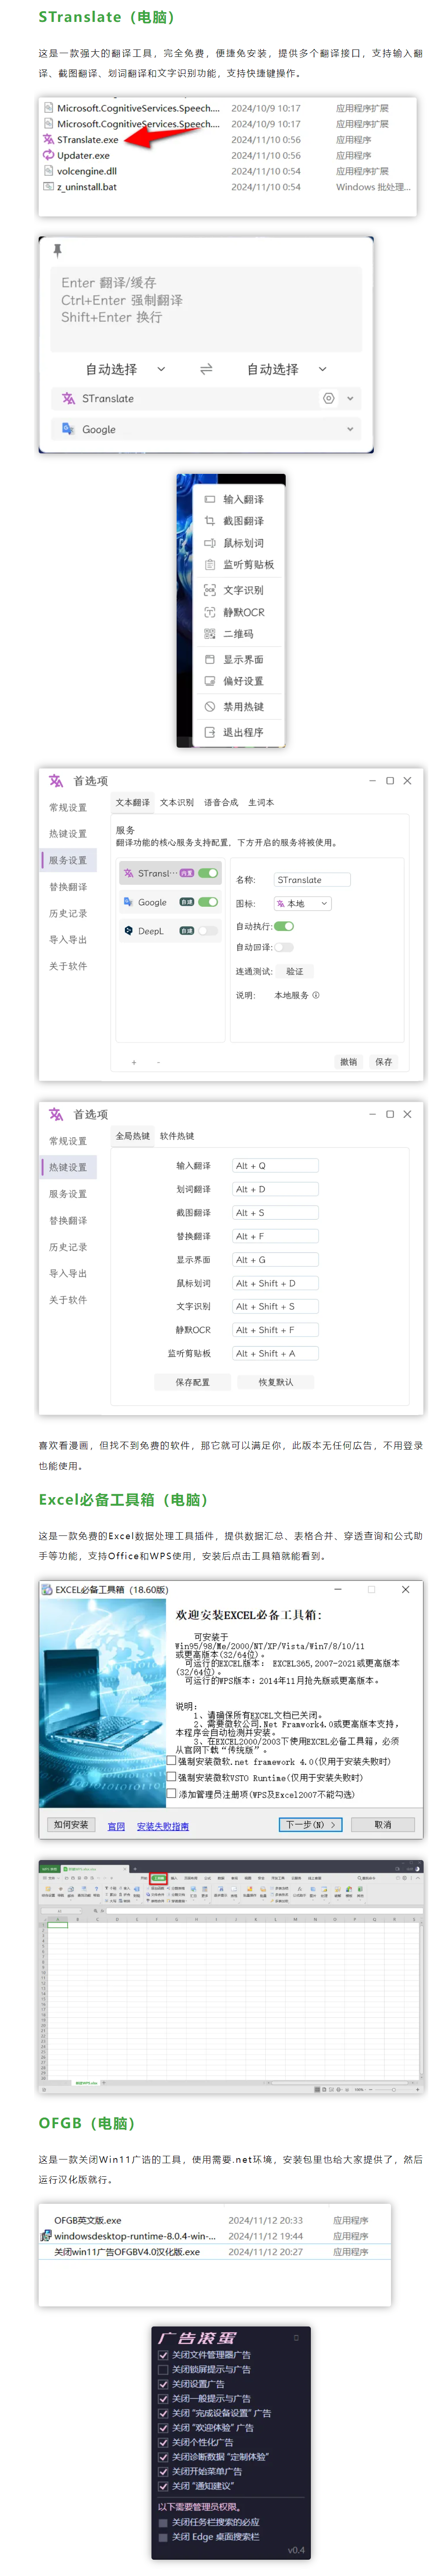This screenshot has width=439, height=2576.
Task: Switch to the 生词本 tab
Action: (x=261, y=802)
